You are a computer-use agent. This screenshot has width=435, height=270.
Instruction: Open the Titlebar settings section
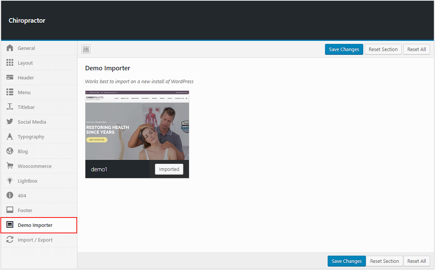pyautogui.click(x=26, y=107)
